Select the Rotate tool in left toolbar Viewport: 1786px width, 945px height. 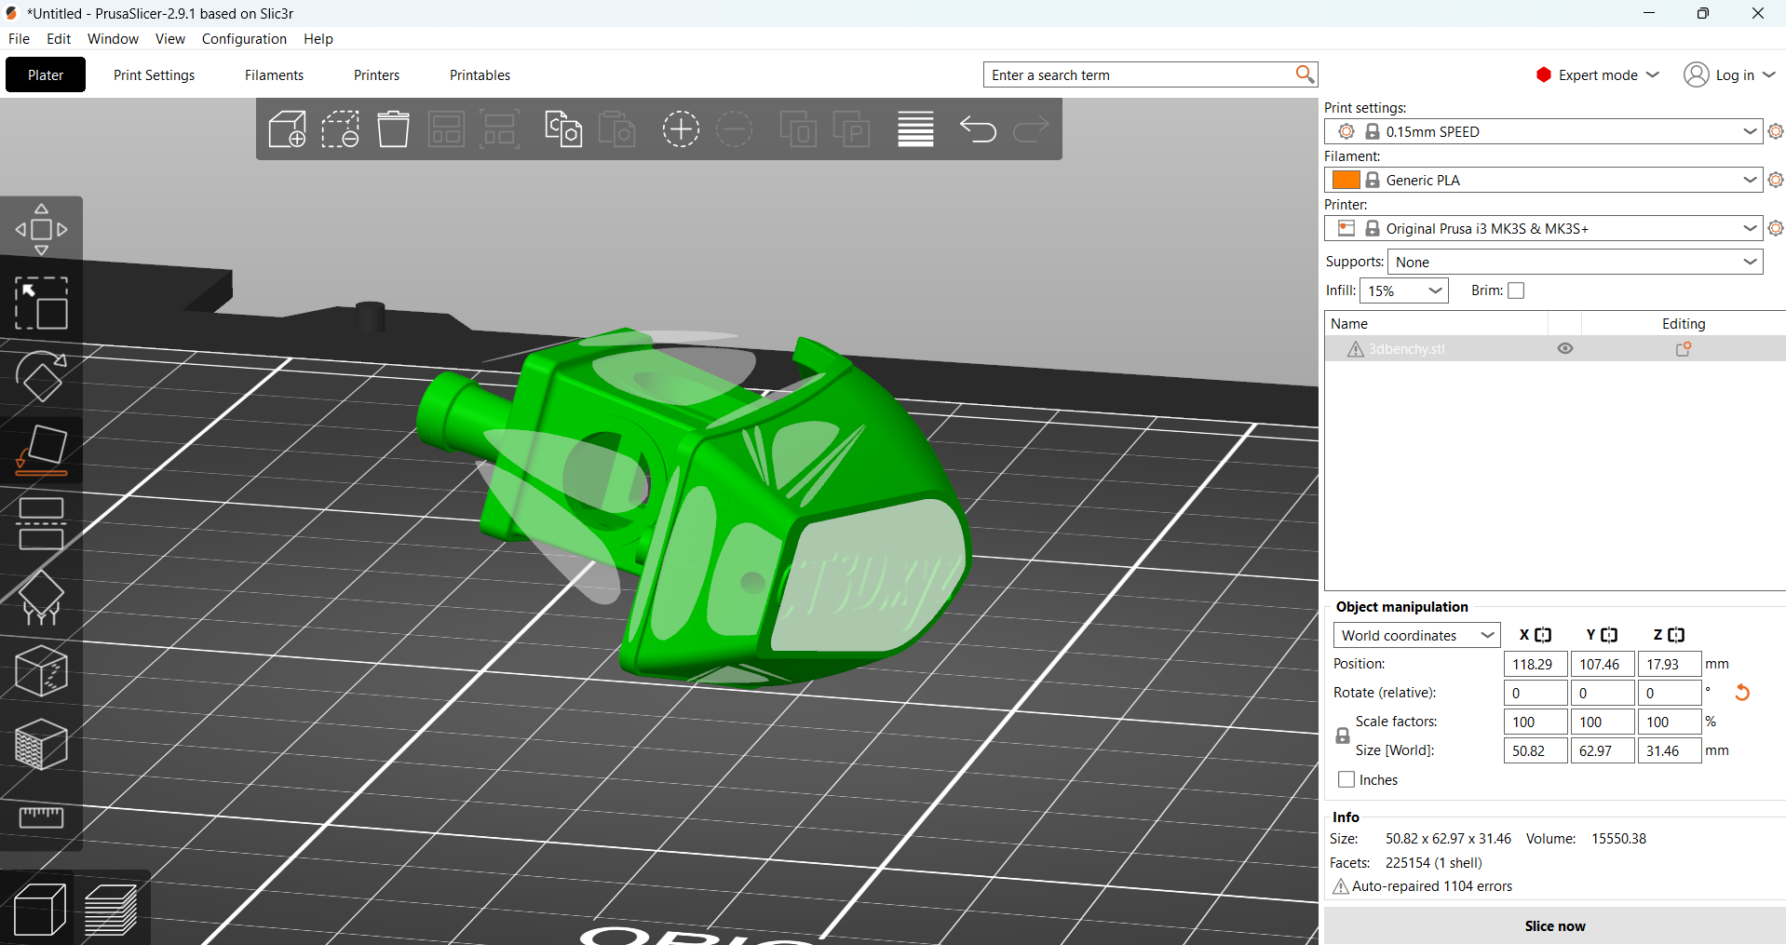(x=41, y=376)
